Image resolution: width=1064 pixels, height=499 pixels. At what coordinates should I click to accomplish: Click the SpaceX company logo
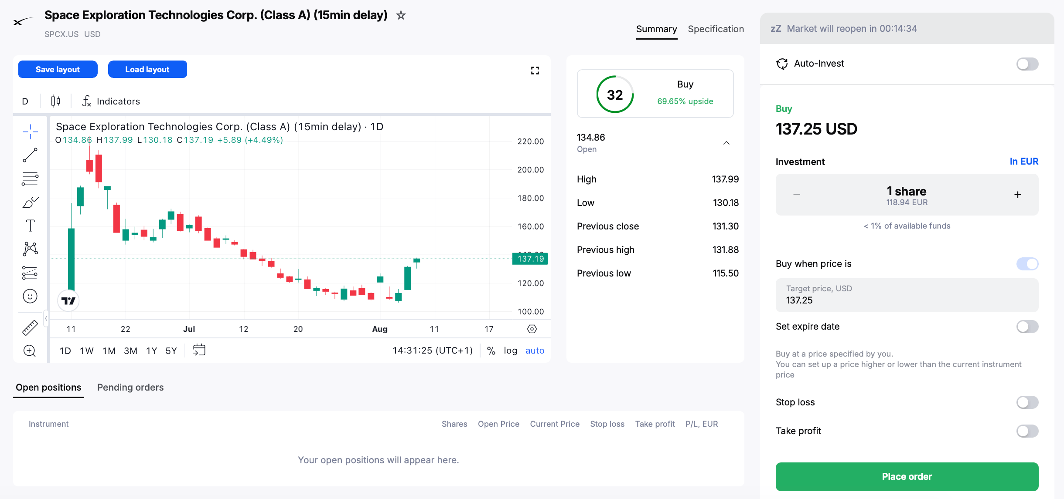click(23, 22)
